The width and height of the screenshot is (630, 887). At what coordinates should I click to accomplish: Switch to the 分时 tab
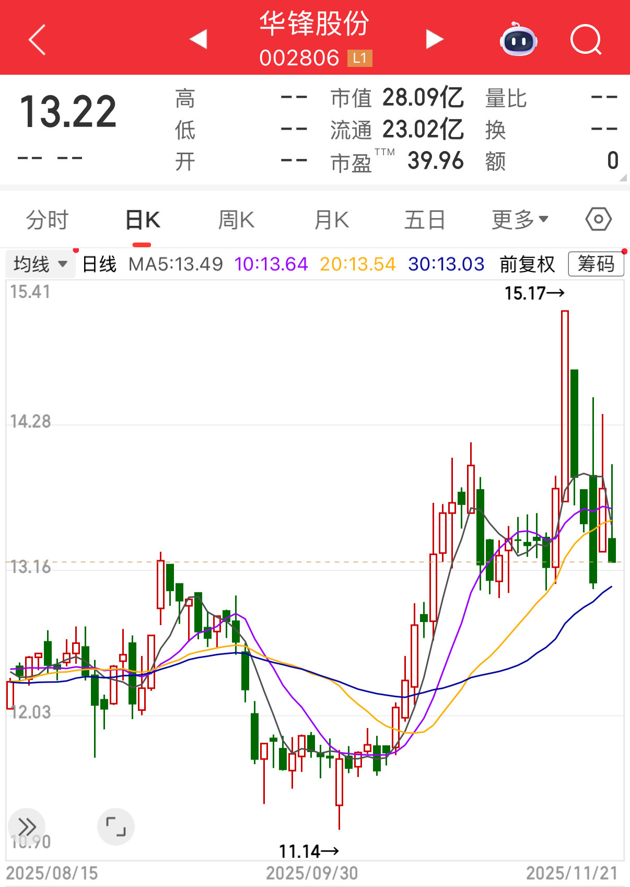click(x=47, y=220)
